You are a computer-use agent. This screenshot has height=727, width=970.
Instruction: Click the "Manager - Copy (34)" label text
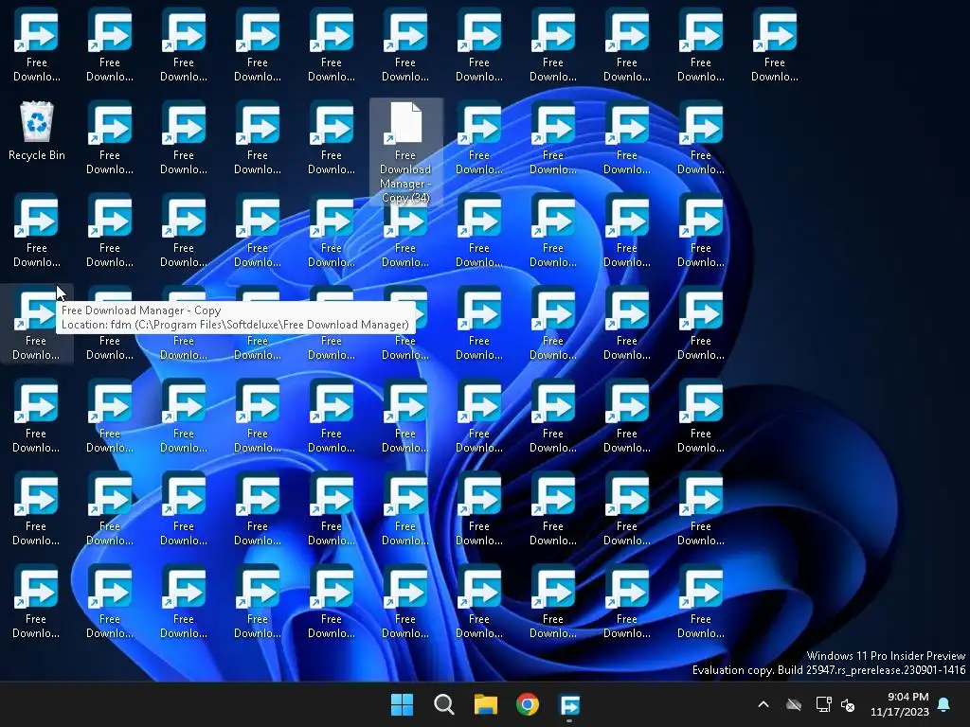click(405, 191)
